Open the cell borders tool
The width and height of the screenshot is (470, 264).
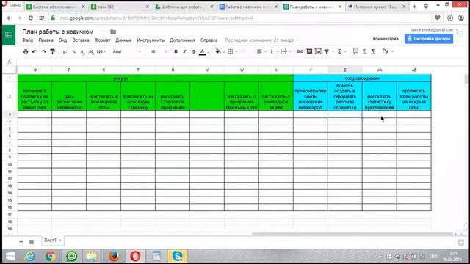(x=231, y=51)
